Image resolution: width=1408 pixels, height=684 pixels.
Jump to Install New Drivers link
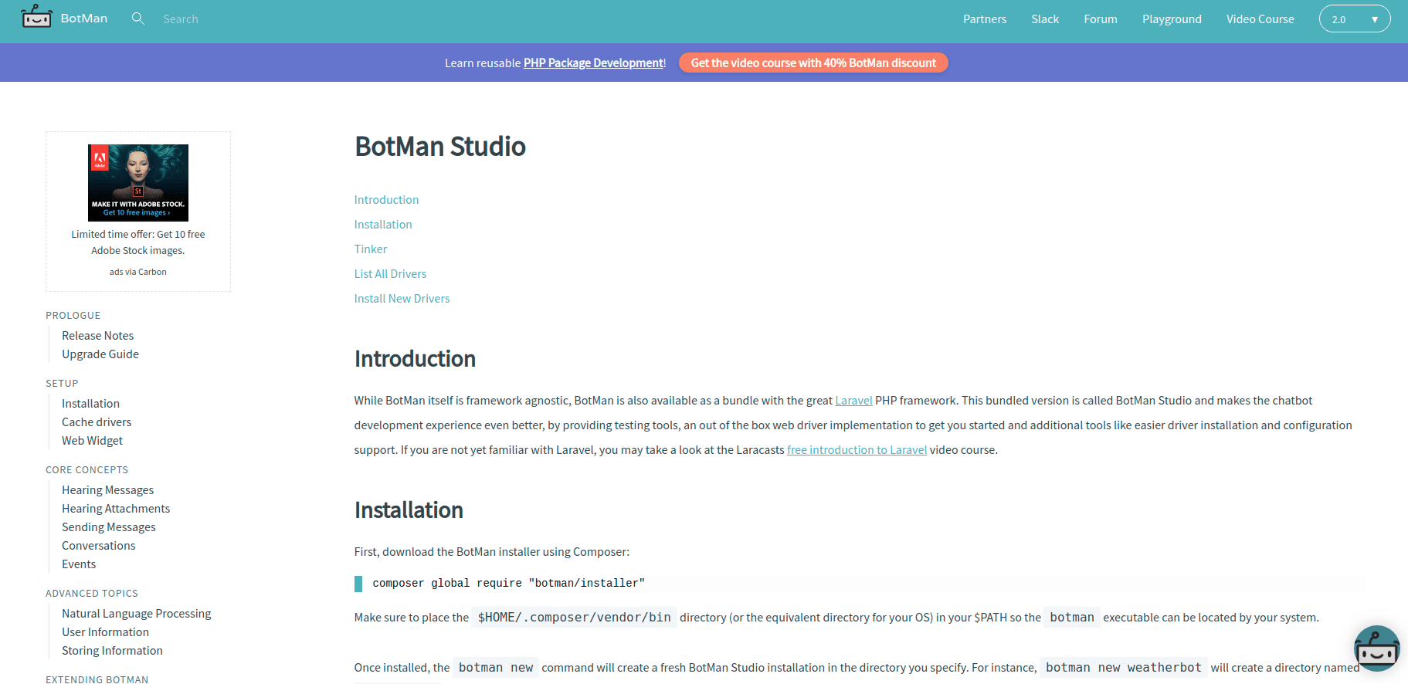(x=402, y=299)
